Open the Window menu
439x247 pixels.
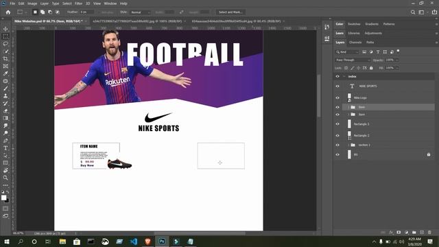[110, 3]
